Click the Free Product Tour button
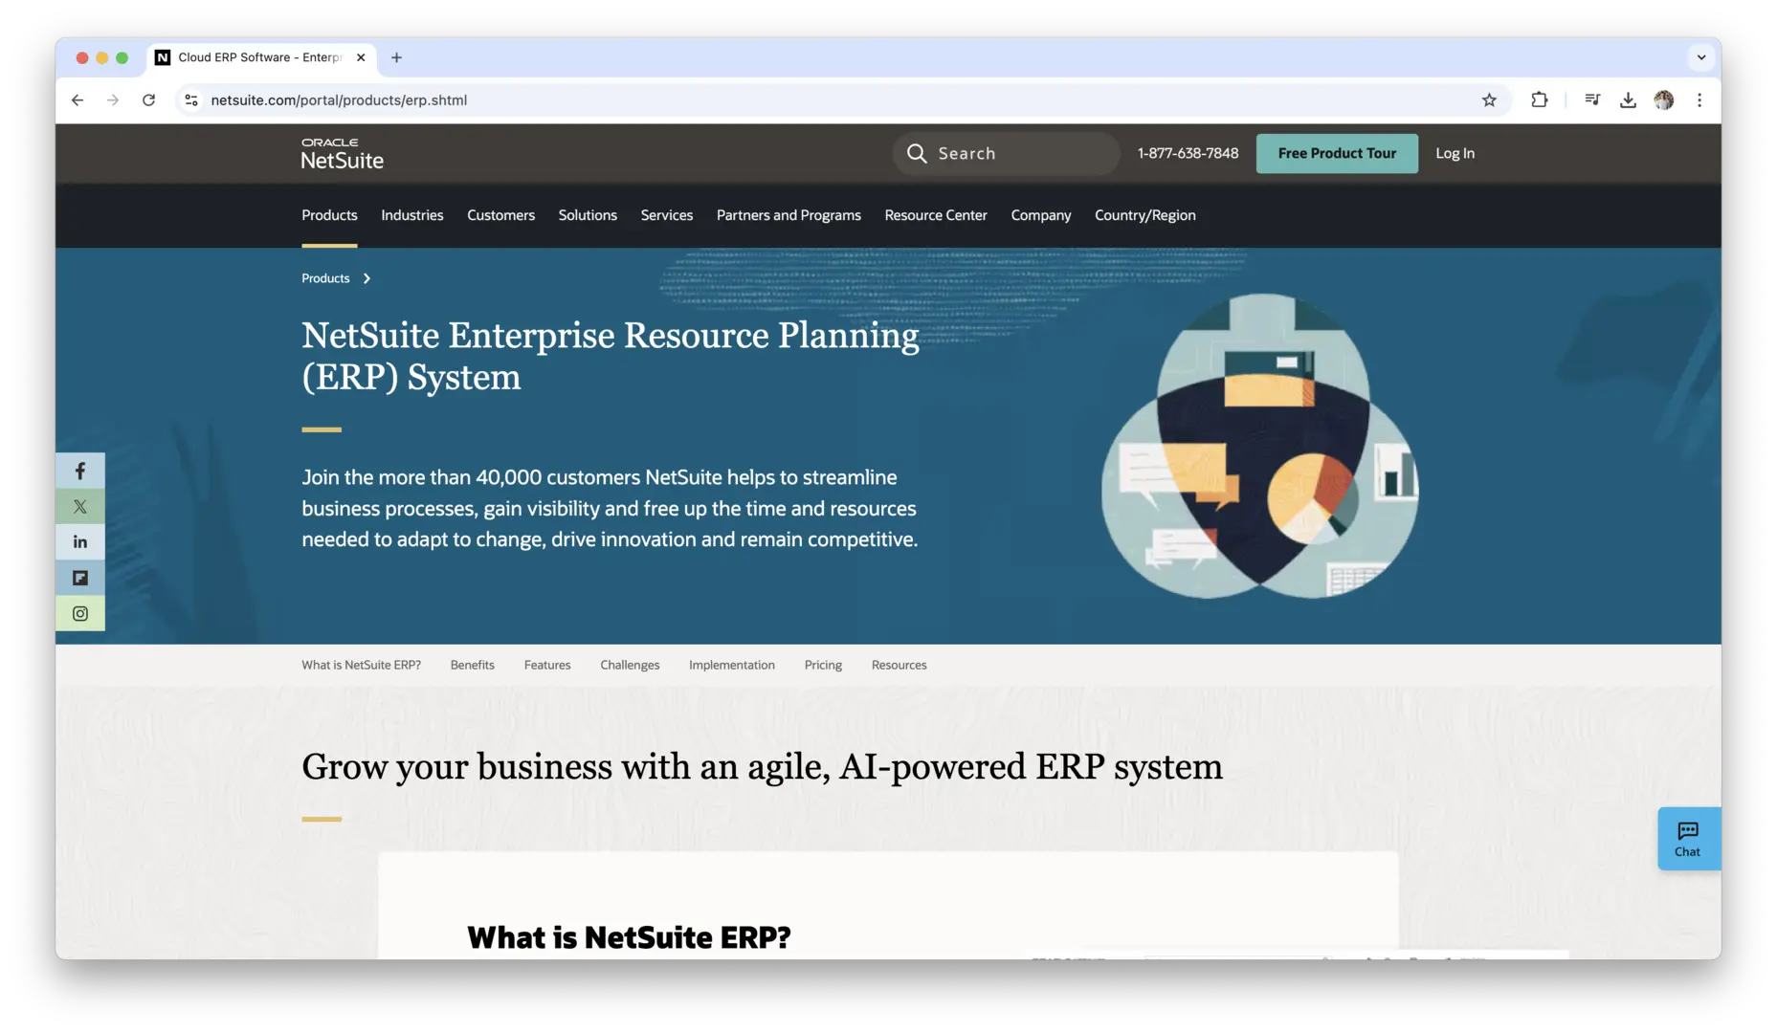The width and height of the screenshot is (1777, 1033). click(x=1337, y=153)
